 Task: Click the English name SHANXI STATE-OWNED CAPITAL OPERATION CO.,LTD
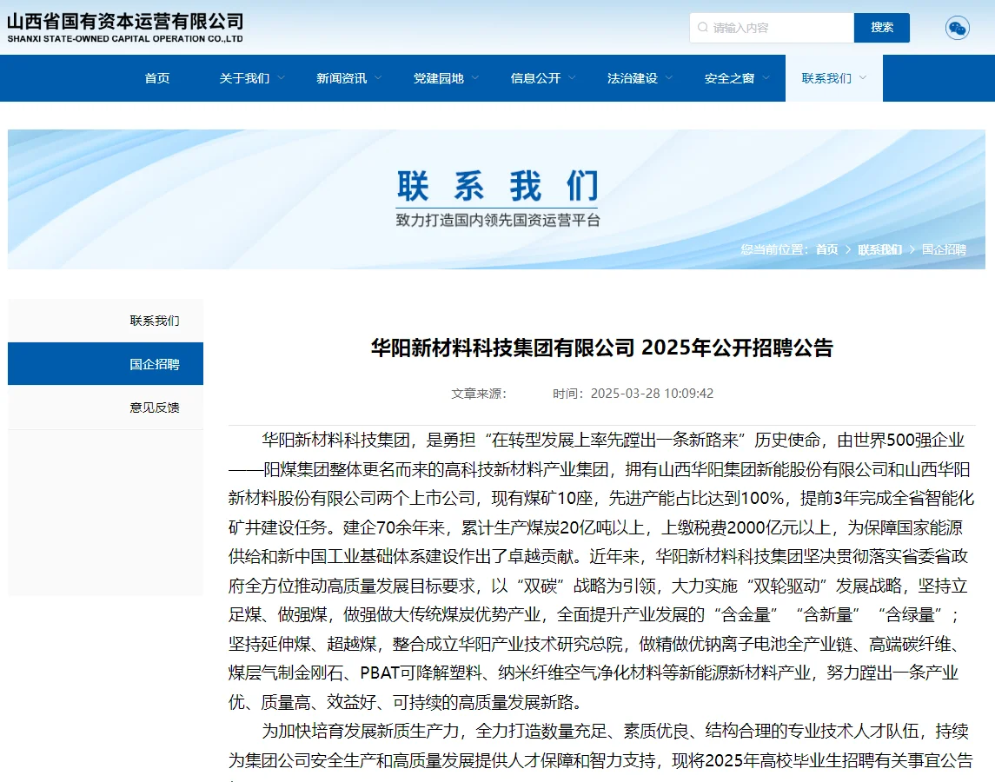coord(125,39)
